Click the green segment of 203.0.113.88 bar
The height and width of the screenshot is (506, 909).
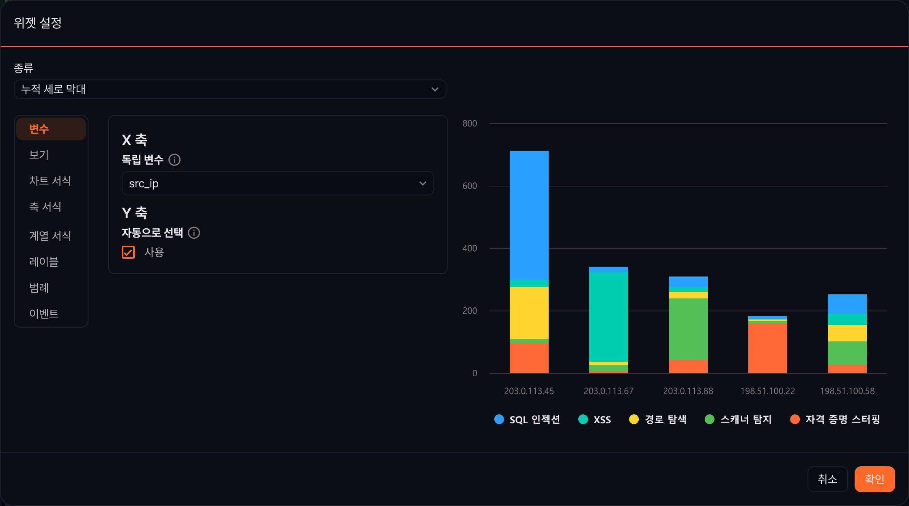(x=688, y=329)
